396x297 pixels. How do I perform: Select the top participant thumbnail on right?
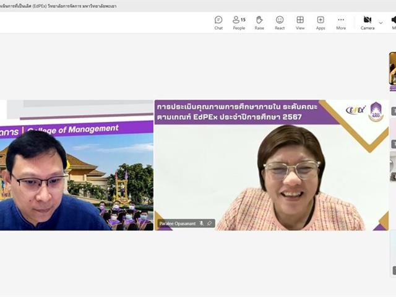(x=392, y=68)
